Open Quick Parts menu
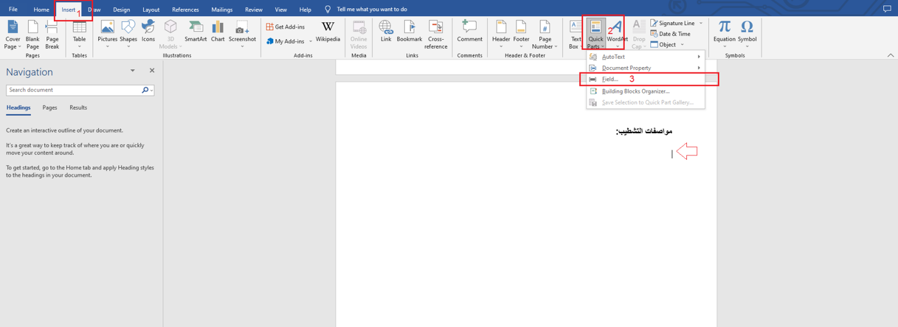This screenshot has height=327, width=898. [x=595, y=35]
